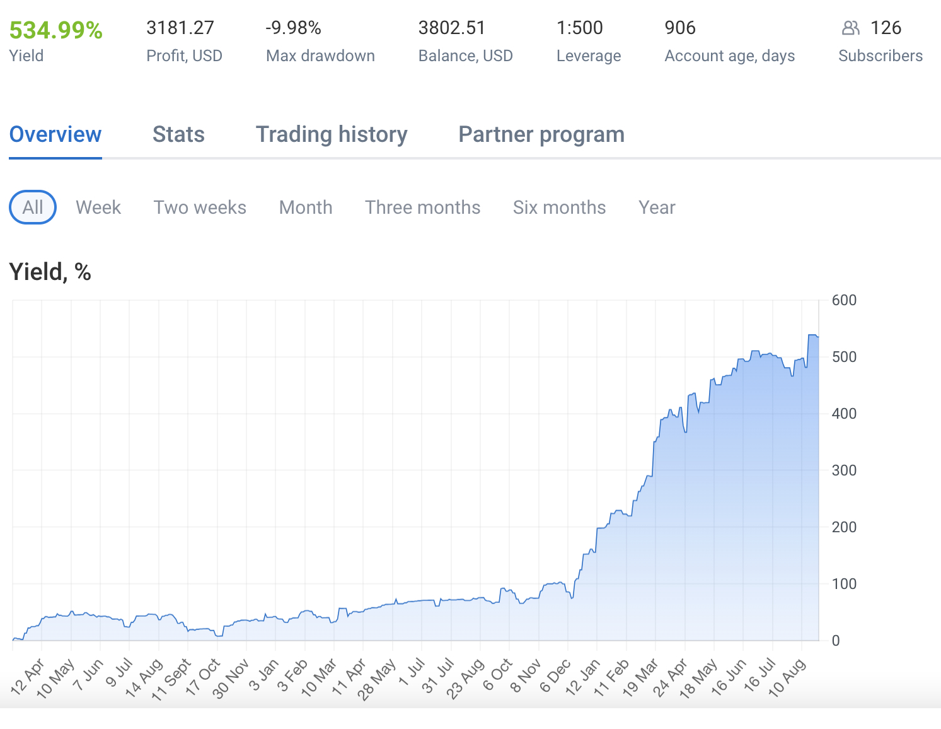Select the Year time range
Screen dimensions: 941x729
click(657, 207)
